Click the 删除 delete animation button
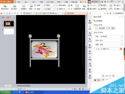Screen dimensions: 125x94 click(x=111, y=28)
